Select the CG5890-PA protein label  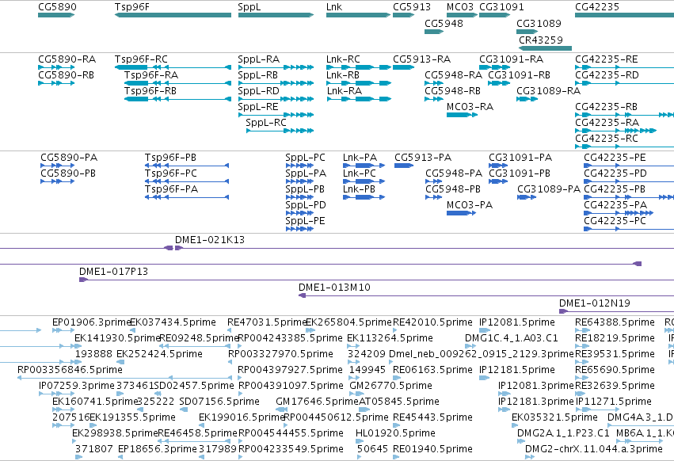coord(69,158)
